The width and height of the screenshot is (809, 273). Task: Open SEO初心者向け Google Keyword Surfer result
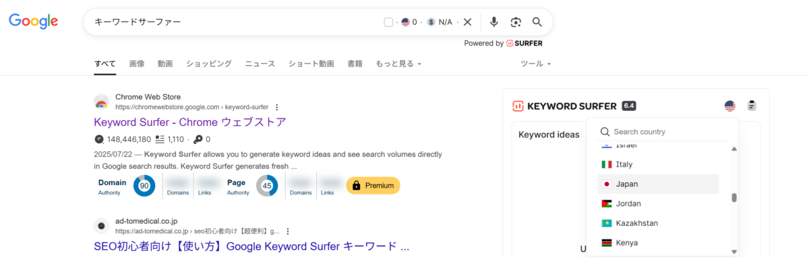(x=251, y=246)
